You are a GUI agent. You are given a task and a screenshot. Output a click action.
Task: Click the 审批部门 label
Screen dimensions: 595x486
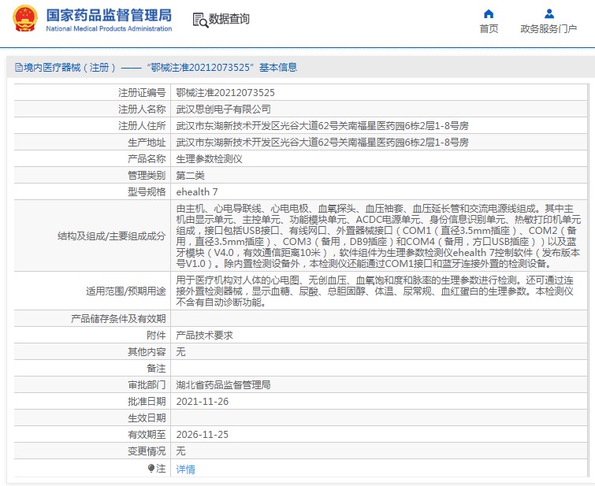pyautogui.click(x=147, y=384)
